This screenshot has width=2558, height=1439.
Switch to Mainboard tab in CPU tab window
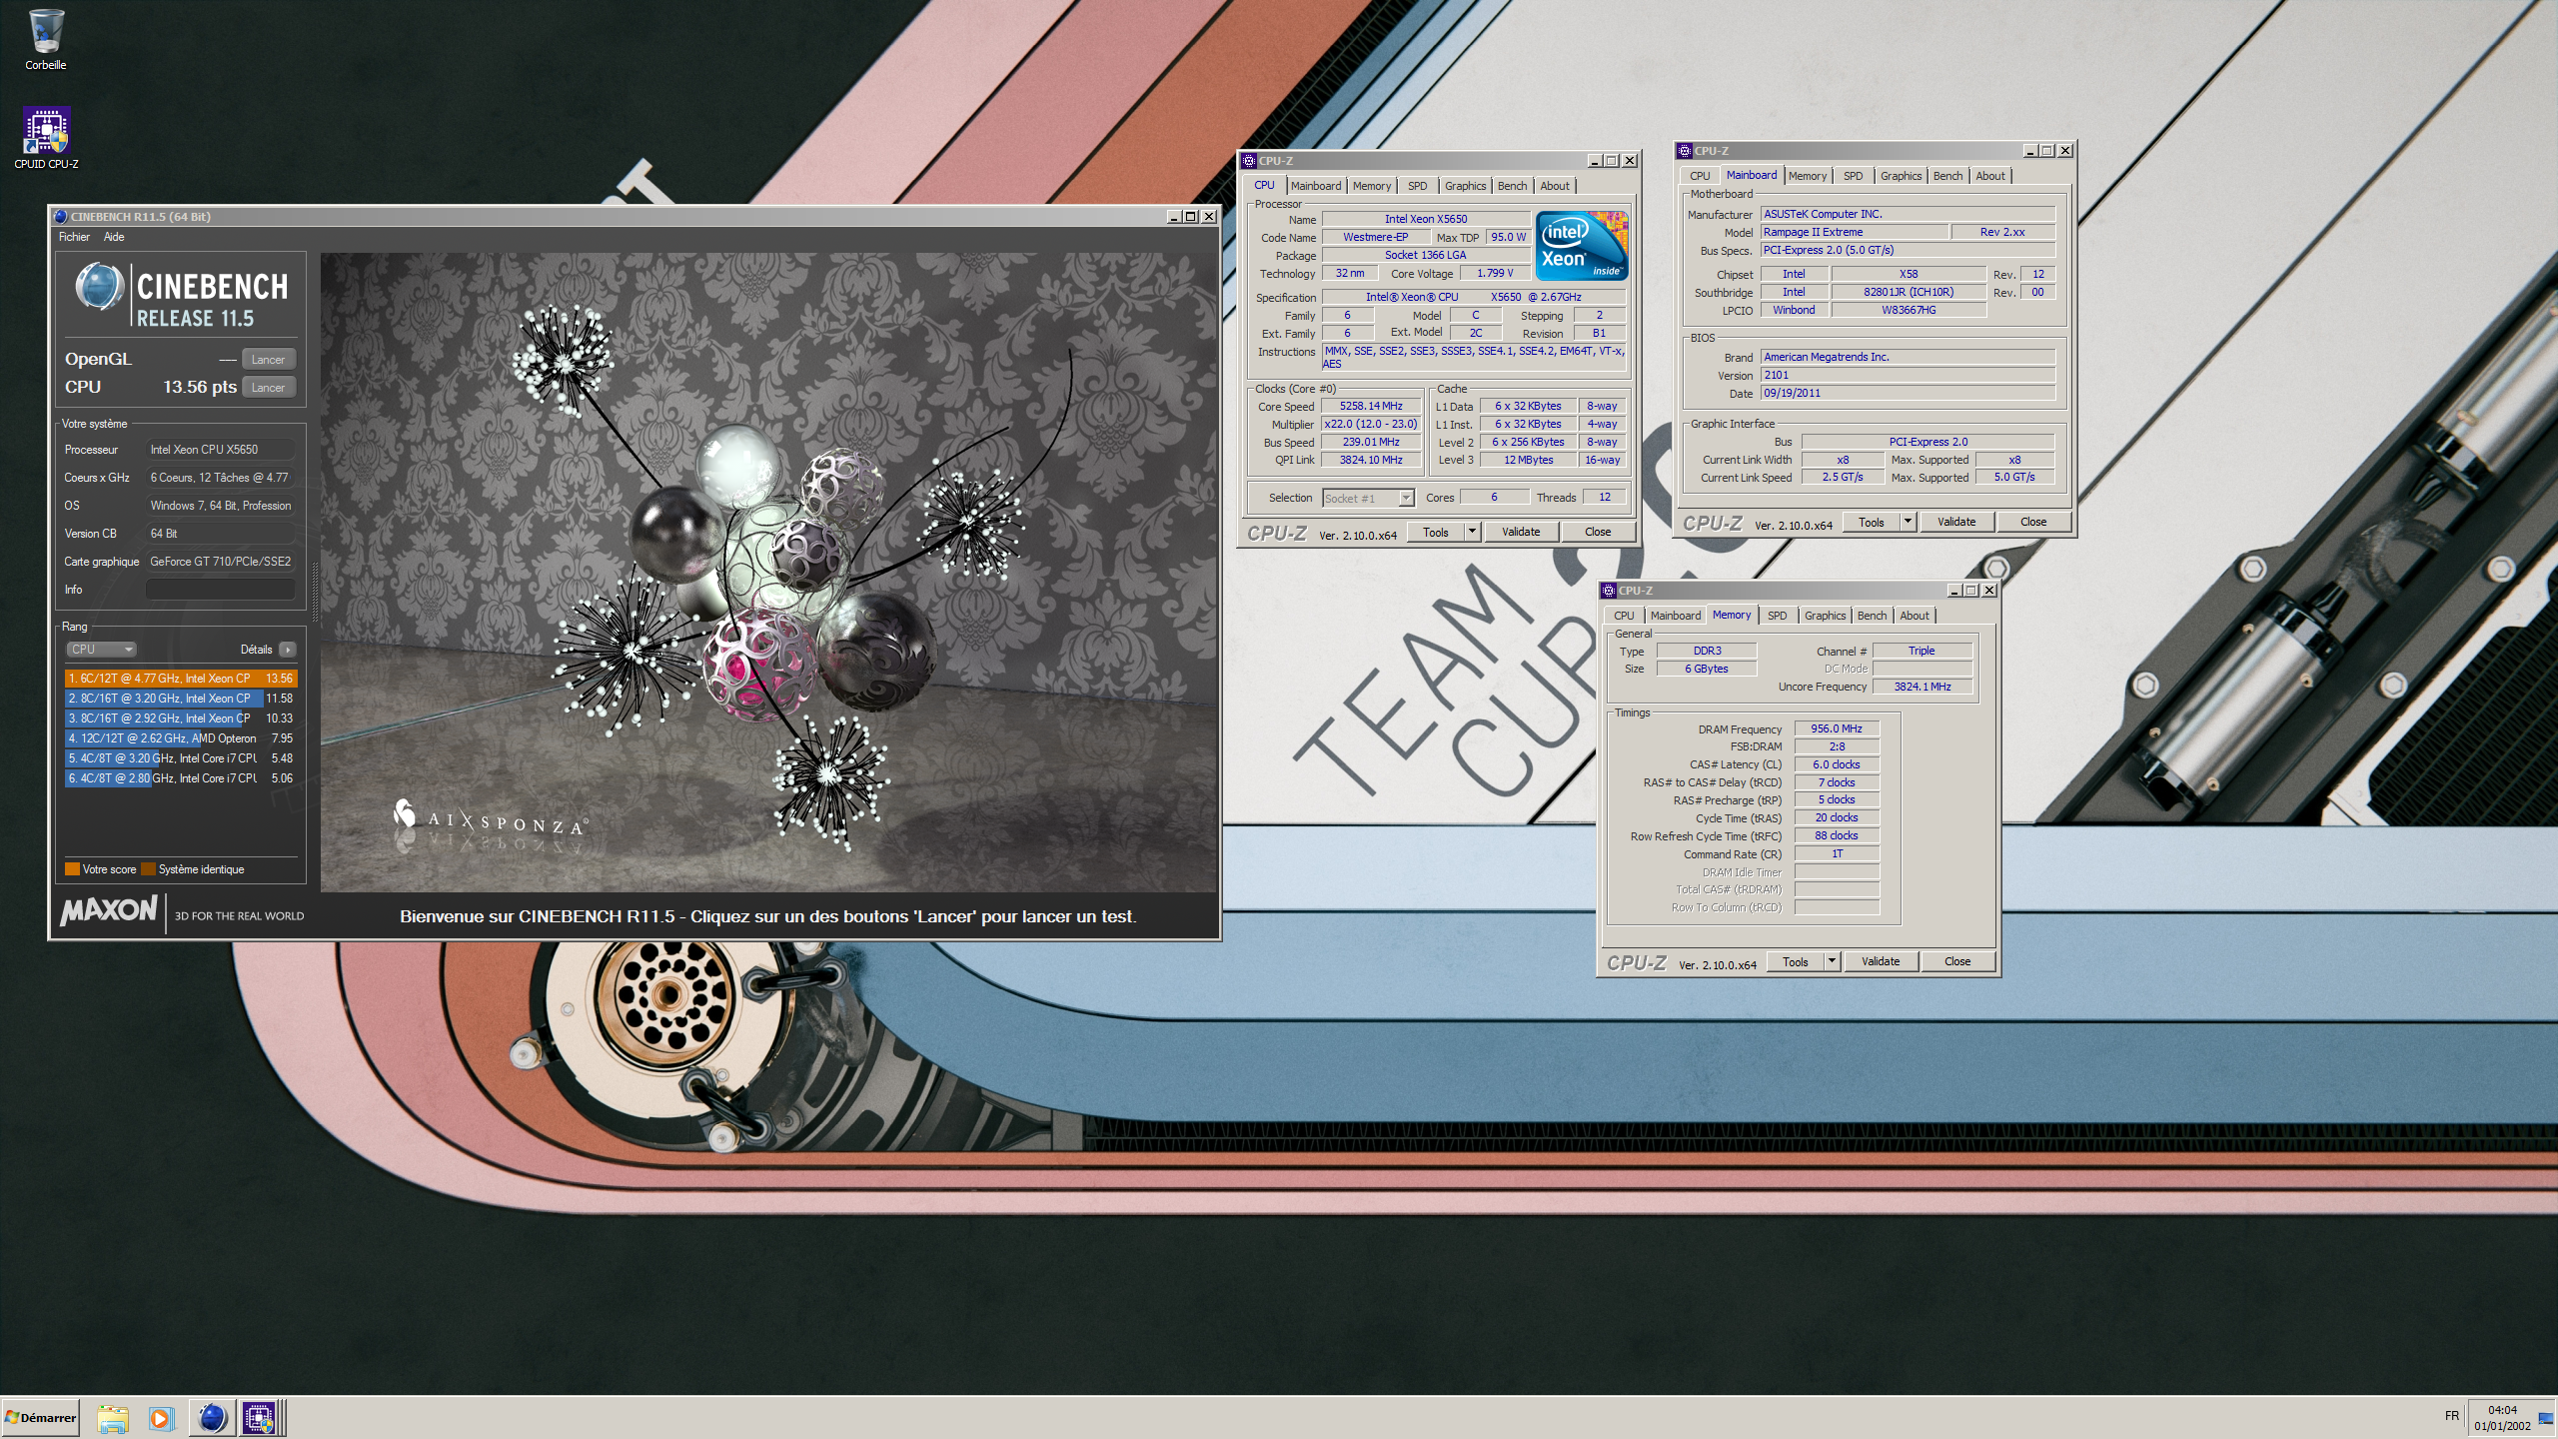coord(1316,186)
